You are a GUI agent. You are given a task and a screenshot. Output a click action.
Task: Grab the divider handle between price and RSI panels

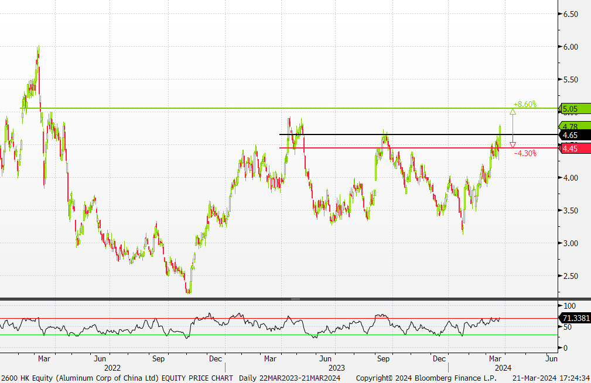pos(295,299)
